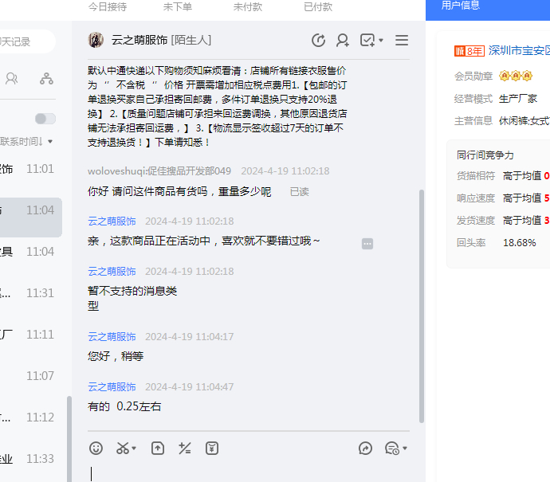Switch to 未下单 tab
This screenshot has height=482, width=550.
coord(178,6)
